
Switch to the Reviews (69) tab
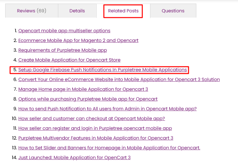[32, 11]
